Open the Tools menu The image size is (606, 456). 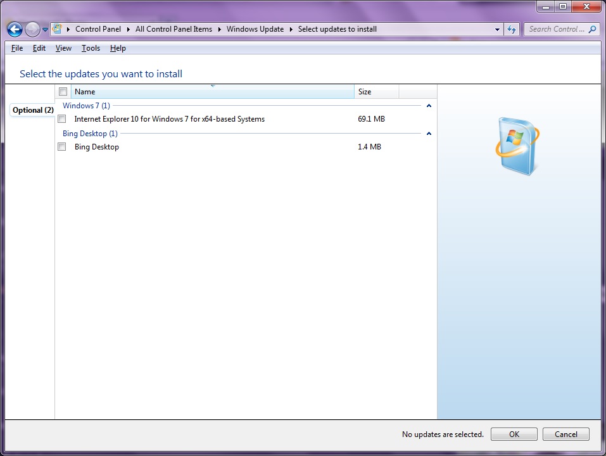(91, 48)
